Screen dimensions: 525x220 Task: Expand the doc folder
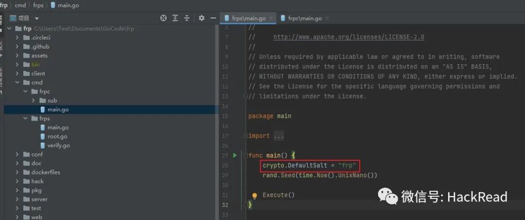[17, 163]
